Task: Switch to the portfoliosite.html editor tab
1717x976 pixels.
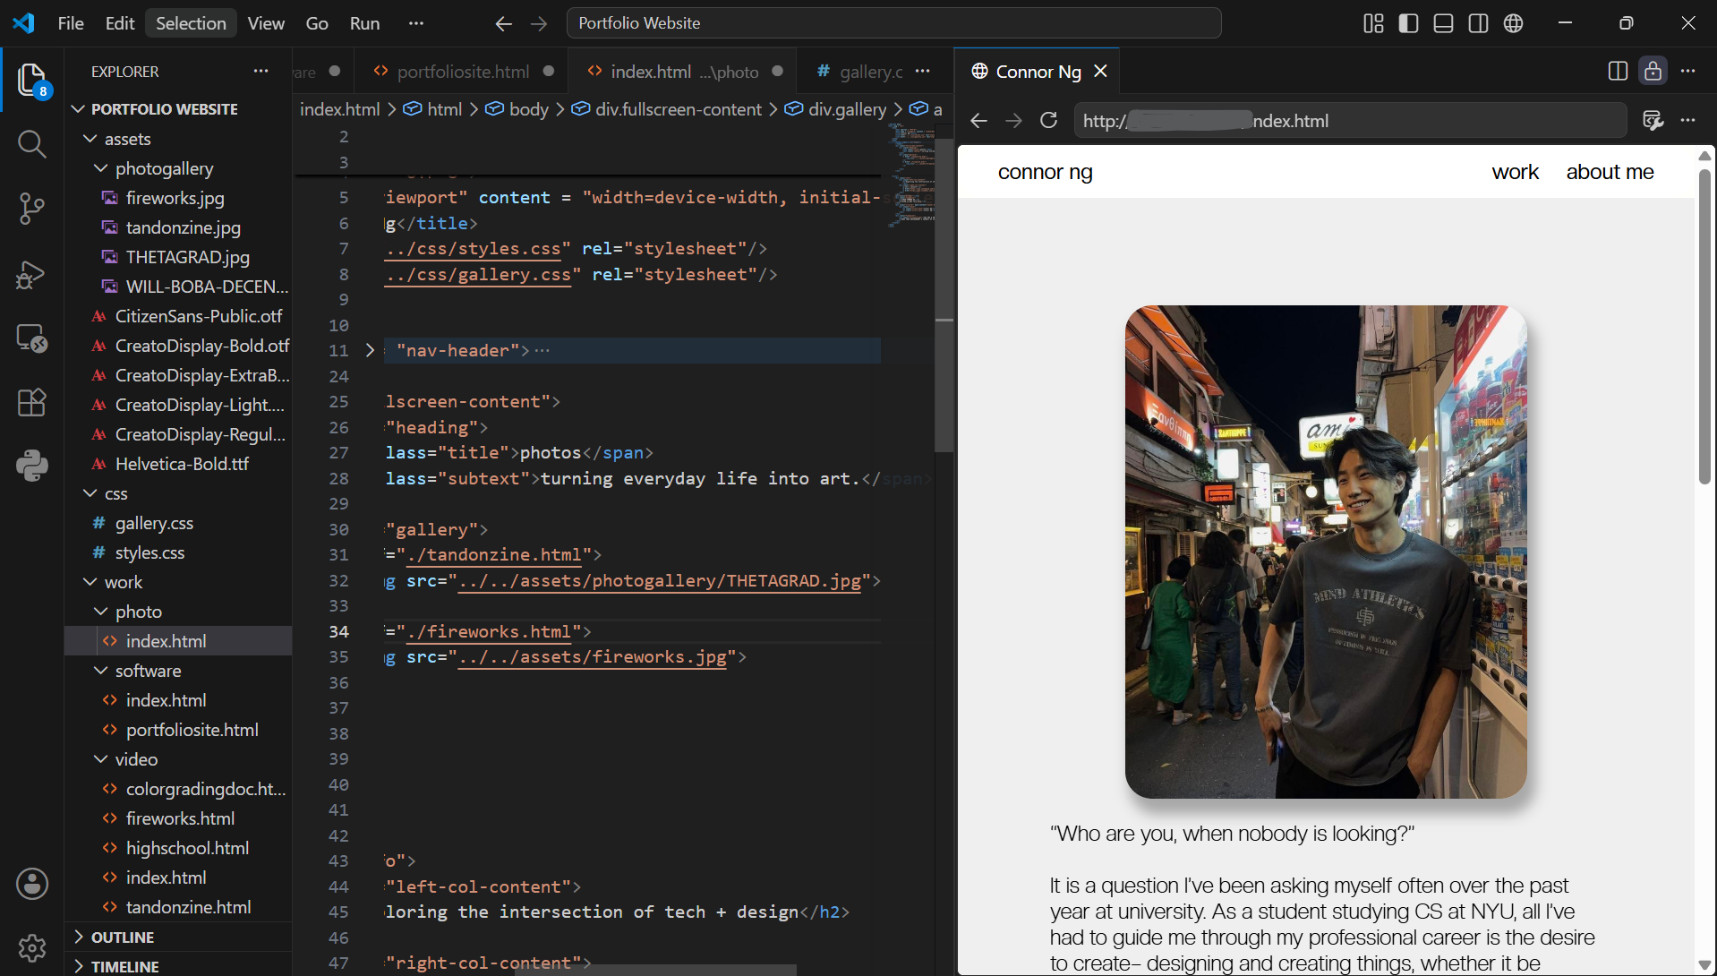Action: [461, 72]
